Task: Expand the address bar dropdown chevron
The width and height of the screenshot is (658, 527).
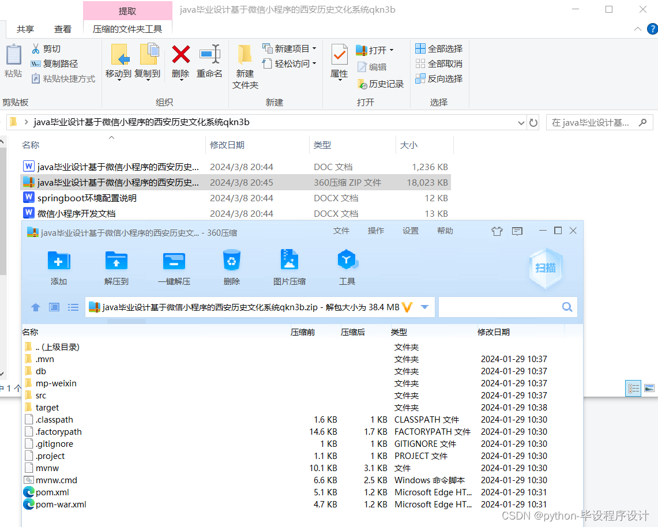Action: tap(521, 122)
